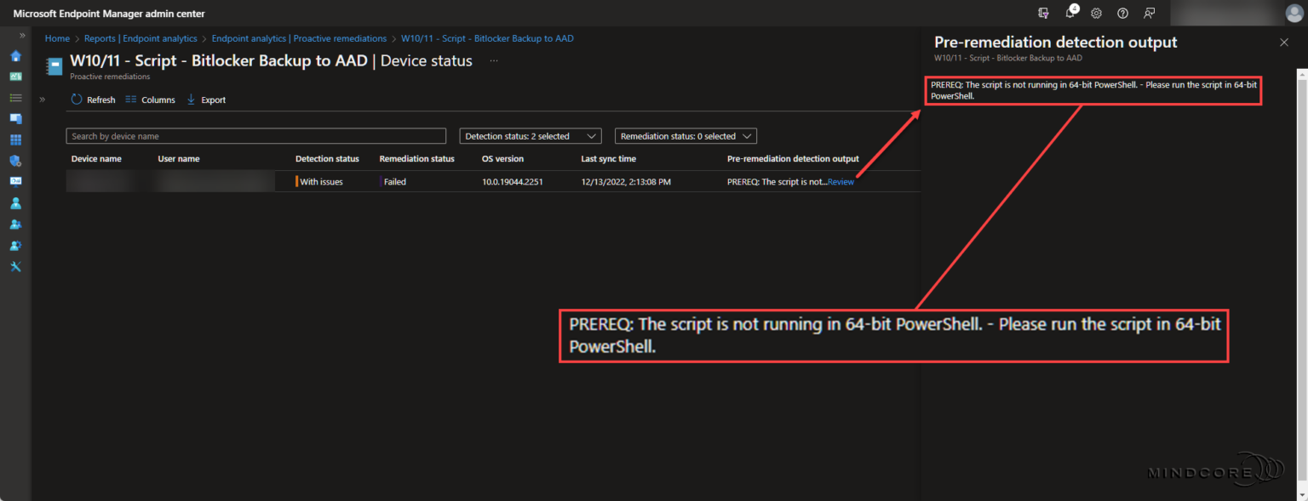
Task: Open the Help question mark icon
Action: pyautogui.click(x=1122, y=13)
